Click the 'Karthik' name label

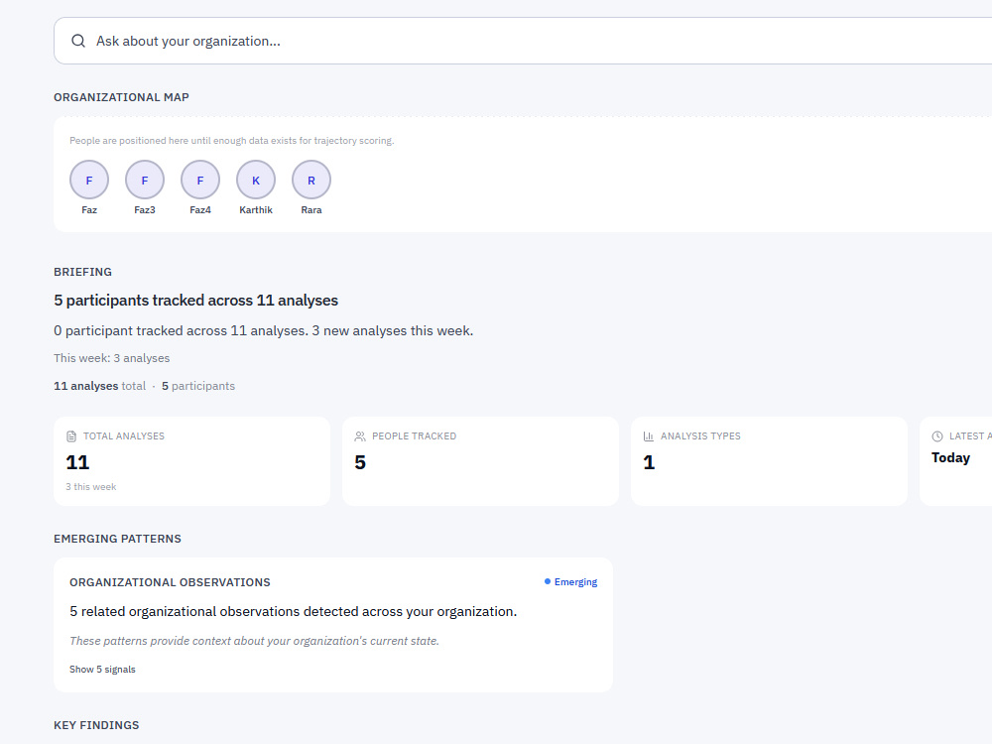pyautogui.click(x=256, y=210)
